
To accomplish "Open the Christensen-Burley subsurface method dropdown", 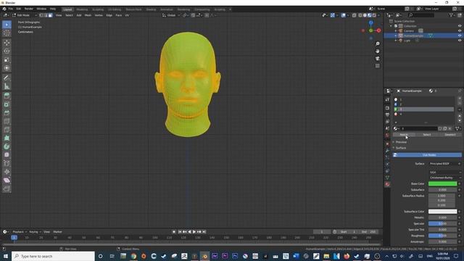I will coord(444,178).
